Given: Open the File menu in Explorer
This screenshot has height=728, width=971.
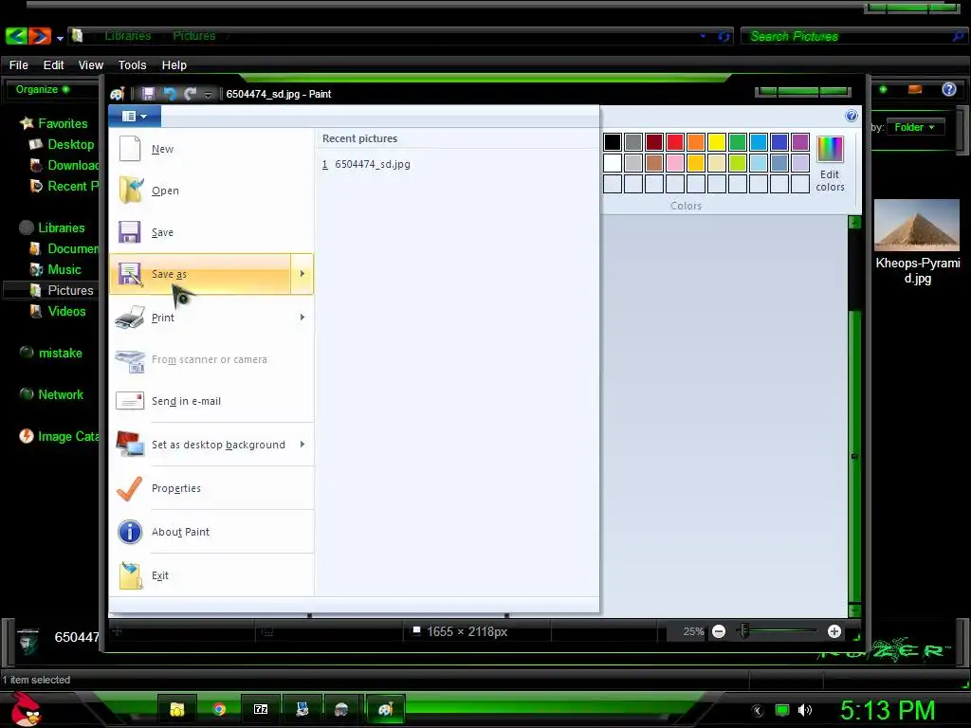Looking at the screenshot, I should 19,65.
